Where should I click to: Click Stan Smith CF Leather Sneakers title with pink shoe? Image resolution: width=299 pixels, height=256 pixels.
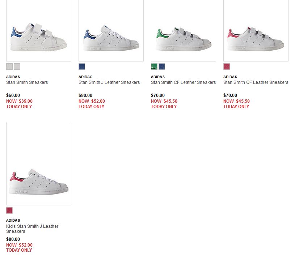[256, 82]
